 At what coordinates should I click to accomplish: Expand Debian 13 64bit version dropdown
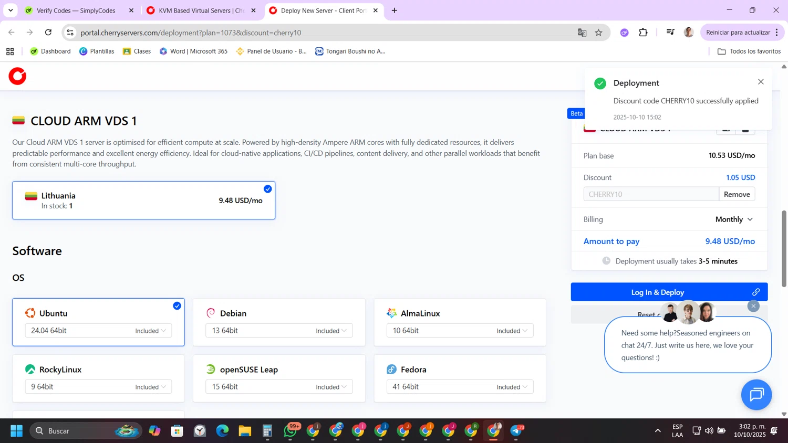pos(279,331)
